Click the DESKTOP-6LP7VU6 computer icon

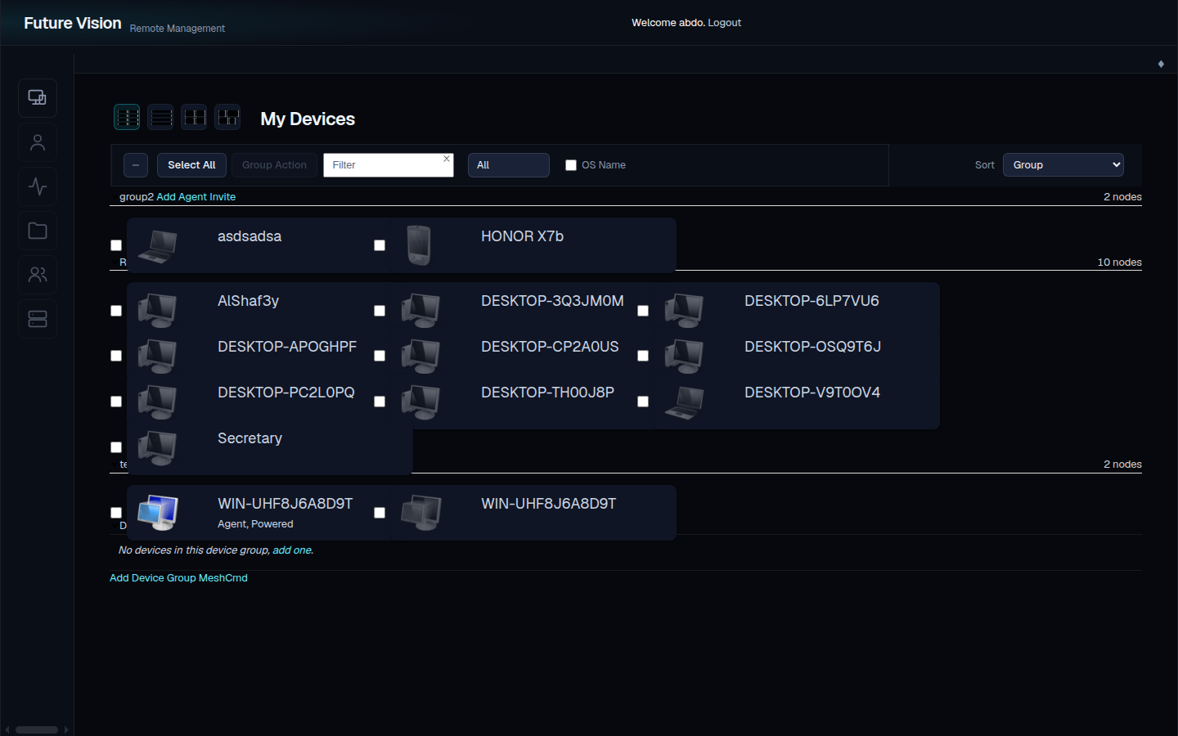click(684, 311)
